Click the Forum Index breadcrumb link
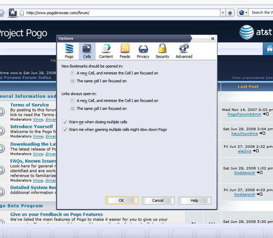 25,77
